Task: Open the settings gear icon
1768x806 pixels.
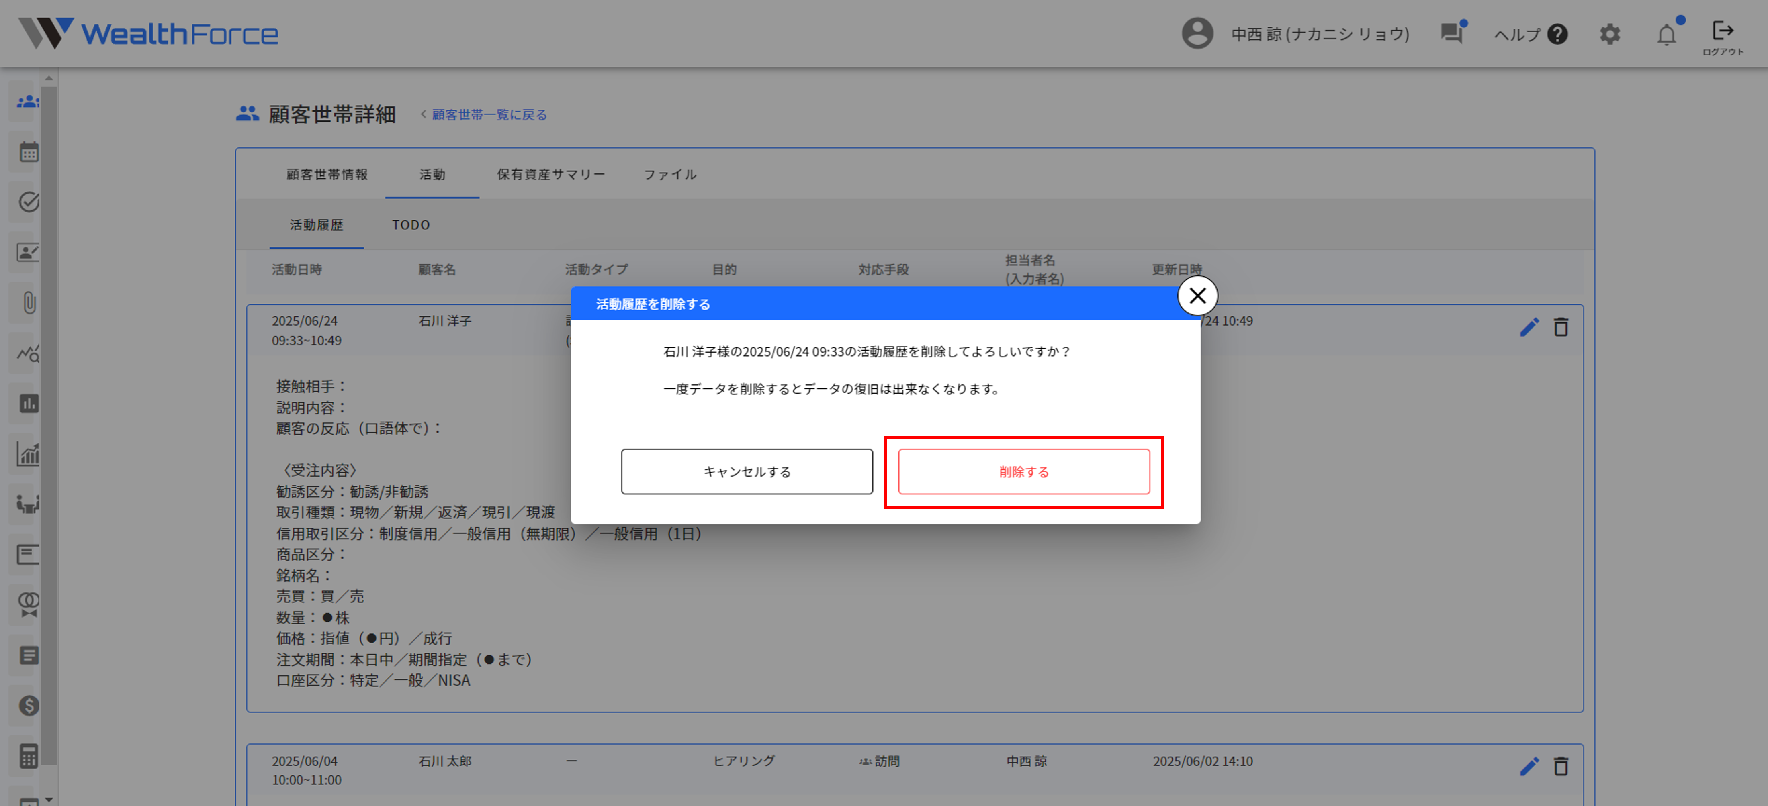Action: pos(1609,34)
